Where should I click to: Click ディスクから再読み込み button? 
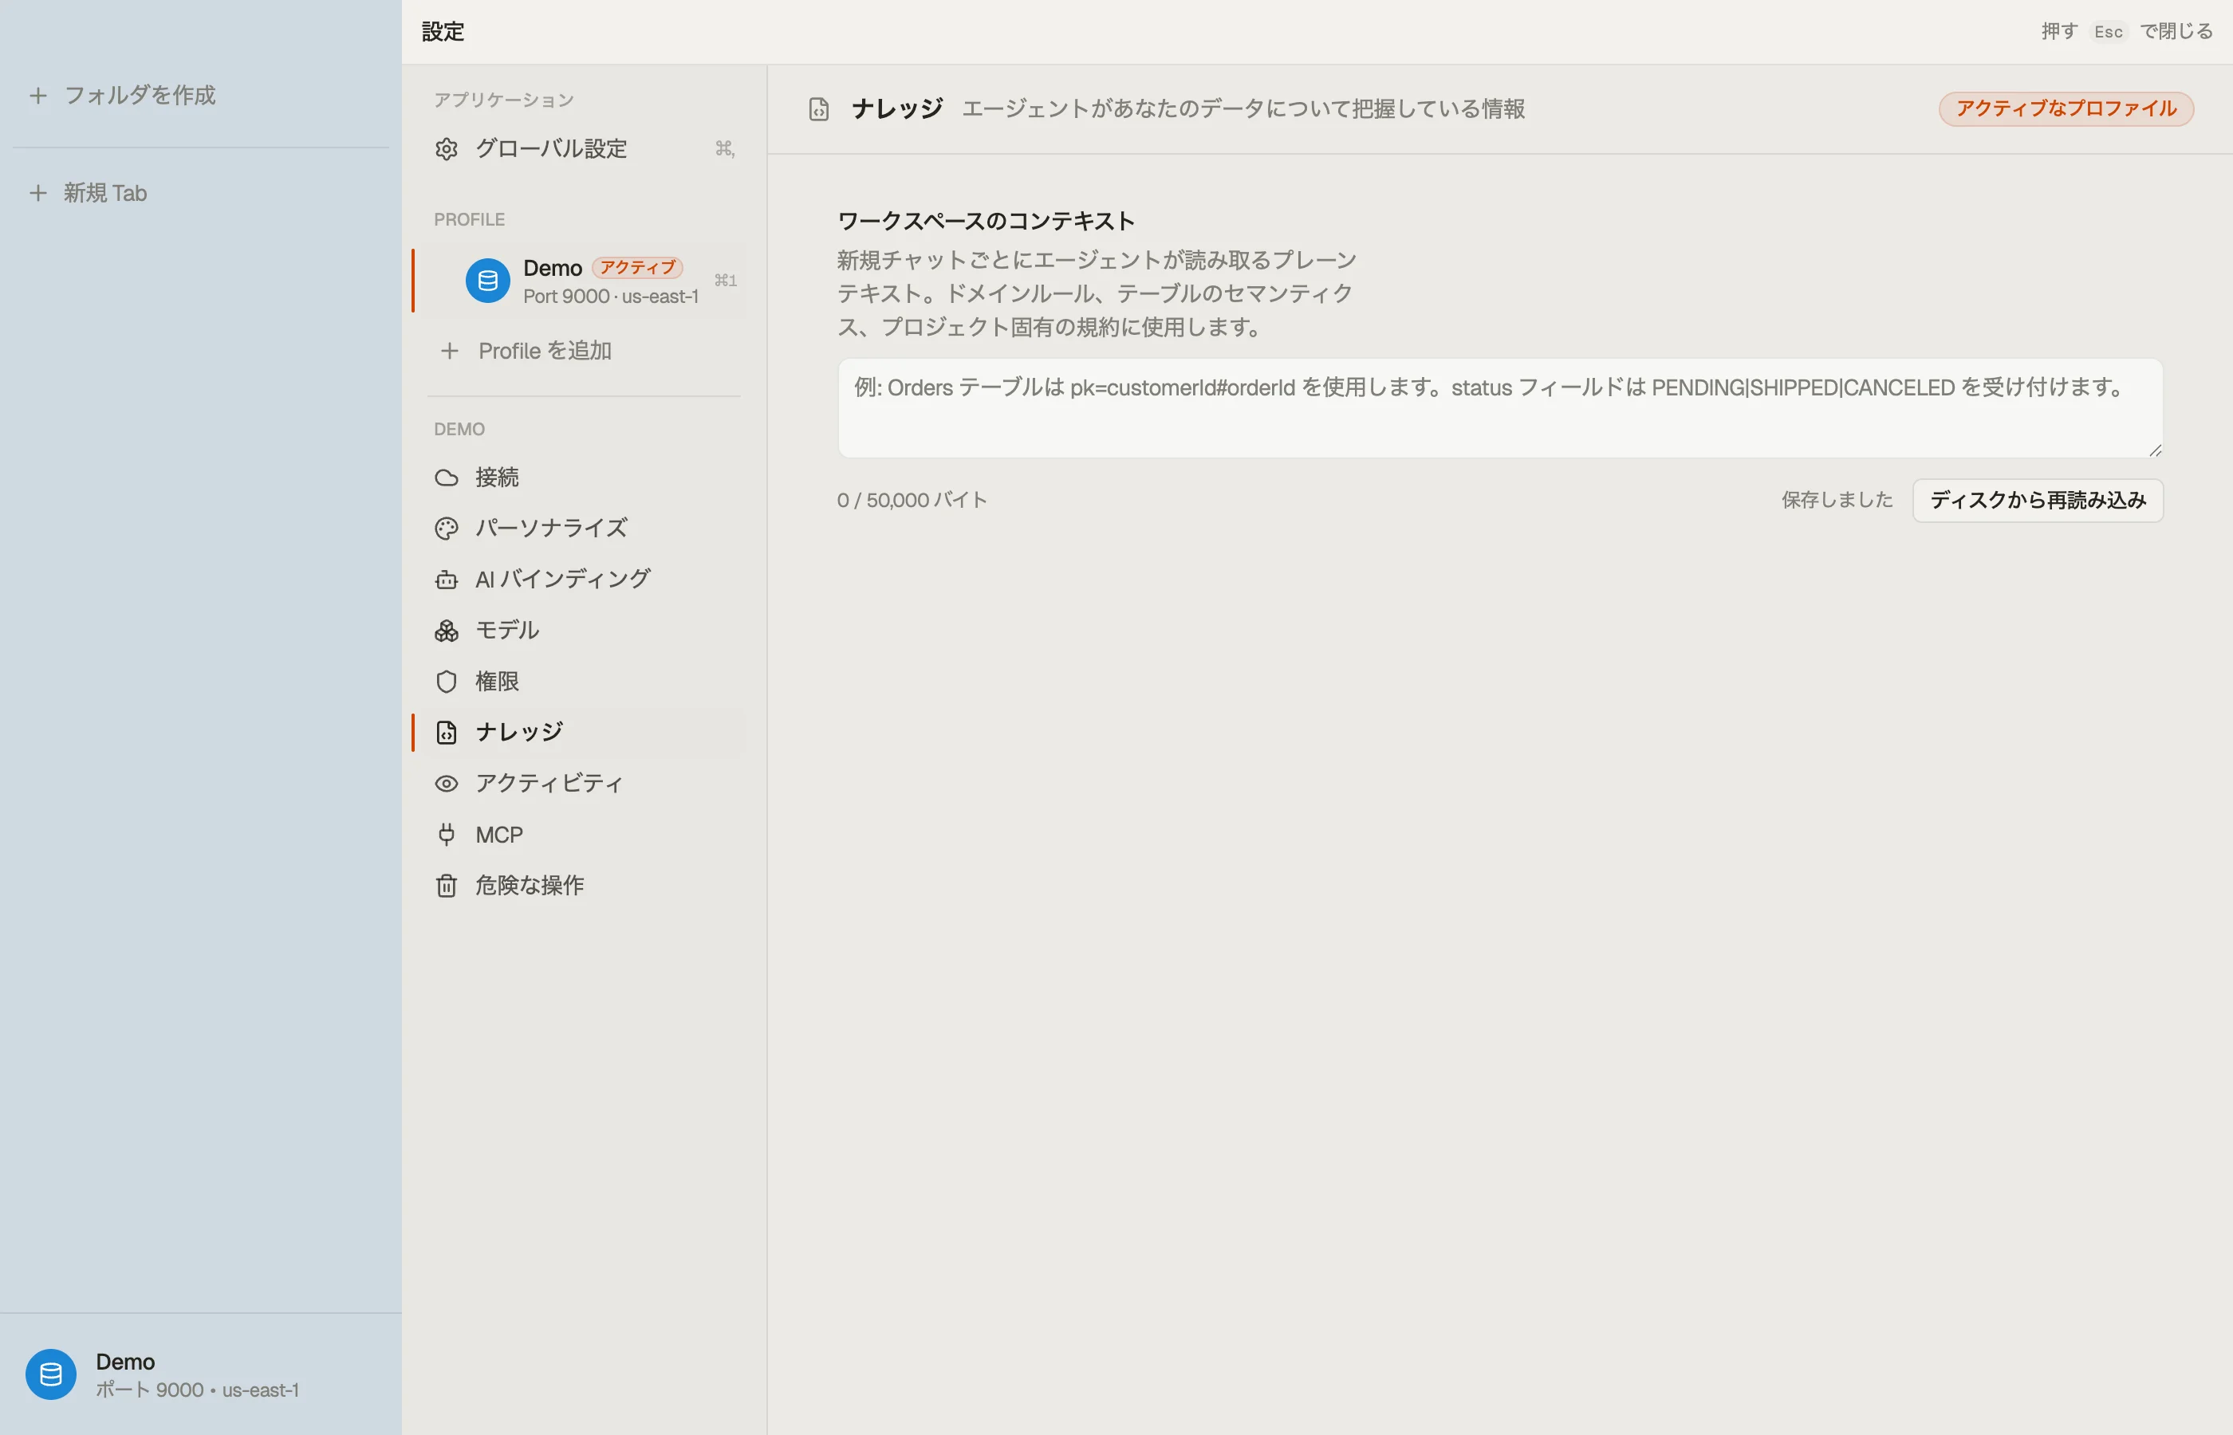pyautogui.click(x=2038, y=501)
